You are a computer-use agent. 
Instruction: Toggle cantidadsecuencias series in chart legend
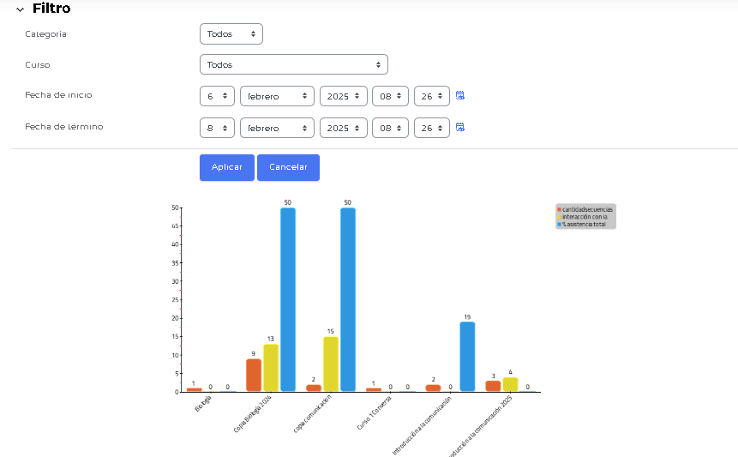pos(586,209)
